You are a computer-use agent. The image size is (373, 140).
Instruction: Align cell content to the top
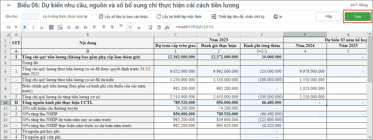(121, 27)
